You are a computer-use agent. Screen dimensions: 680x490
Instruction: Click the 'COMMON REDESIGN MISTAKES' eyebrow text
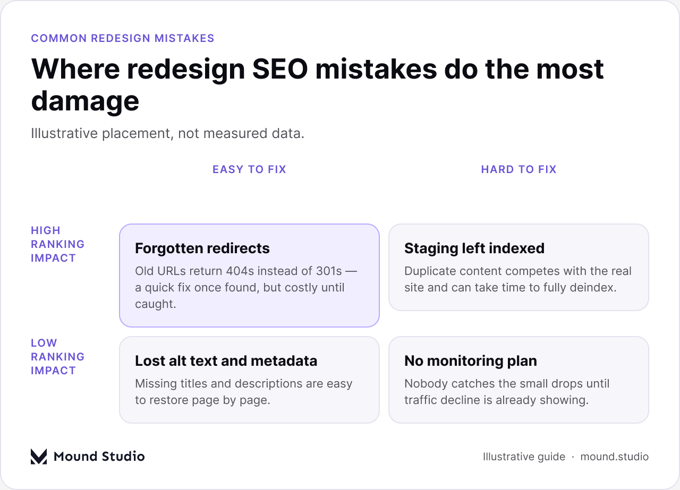[x=123, y=38]
